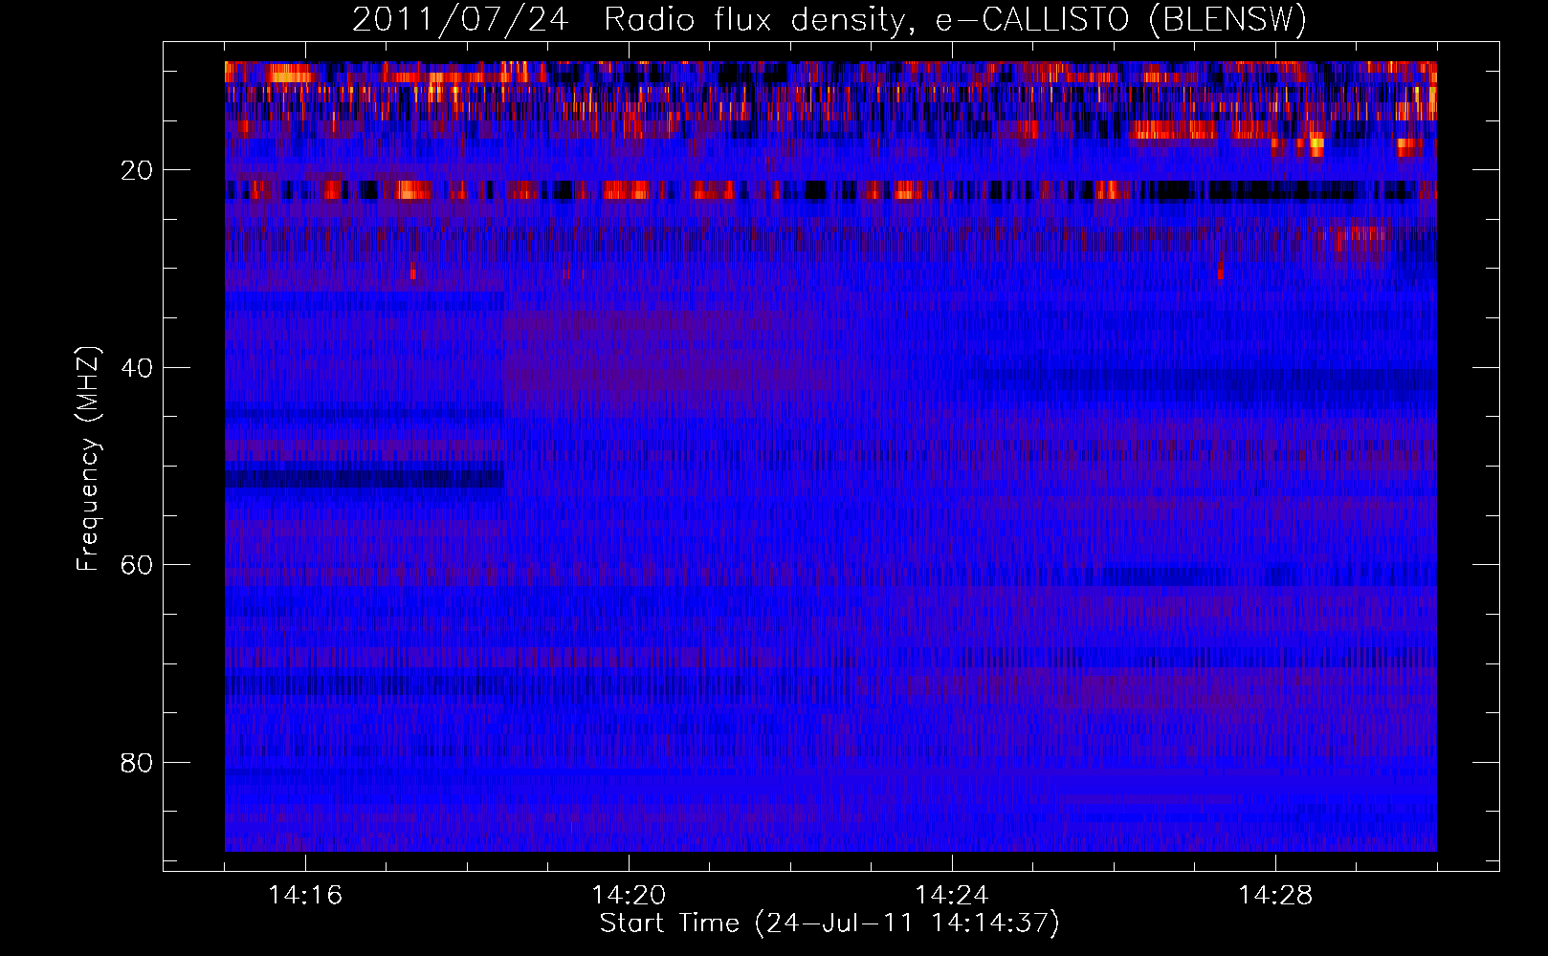Click the plot title '2011/07/24 Radio flux density'
The height and width of the screenshot is (956, 1548).
pyautogui.click(x=627, y=20)
